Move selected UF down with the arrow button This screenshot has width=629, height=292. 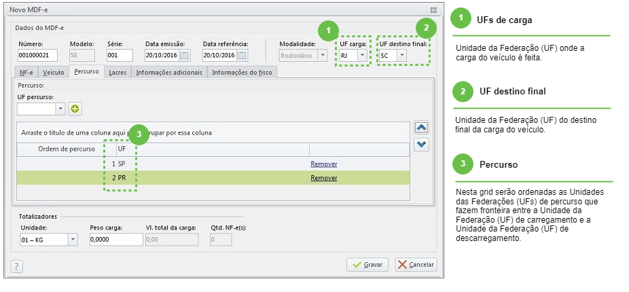coord(421,145)
